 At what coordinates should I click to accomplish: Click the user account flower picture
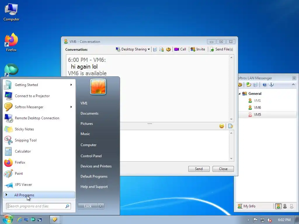point(98,87)
